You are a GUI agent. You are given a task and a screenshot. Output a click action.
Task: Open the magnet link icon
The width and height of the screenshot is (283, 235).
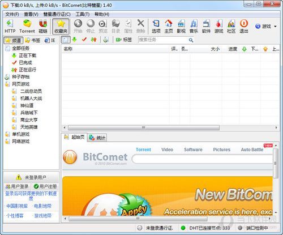pos(43,27)
